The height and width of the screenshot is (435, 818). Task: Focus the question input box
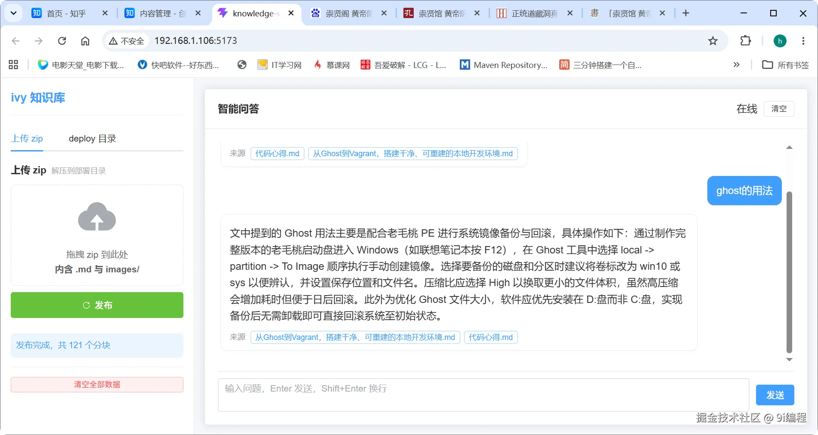[x=483, y=395]
